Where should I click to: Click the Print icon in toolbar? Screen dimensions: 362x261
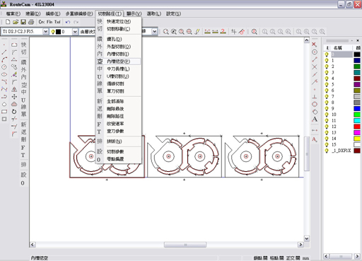31,22
